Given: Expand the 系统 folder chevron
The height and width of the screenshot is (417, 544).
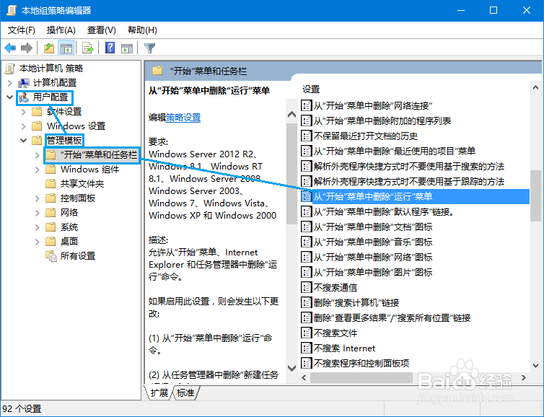Looking at the screenshot, I should (38, 227).
